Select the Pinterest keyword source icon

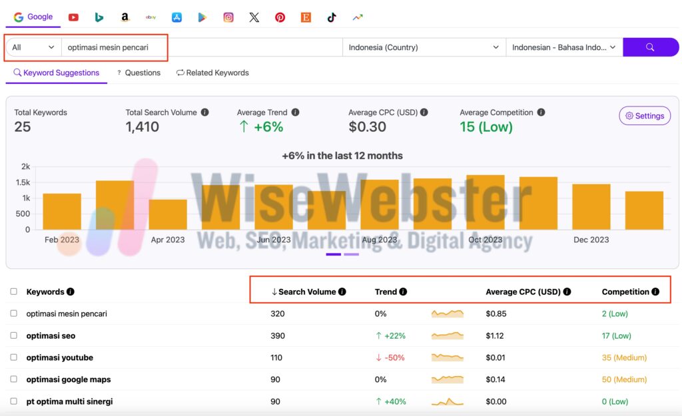click(280, 17)
